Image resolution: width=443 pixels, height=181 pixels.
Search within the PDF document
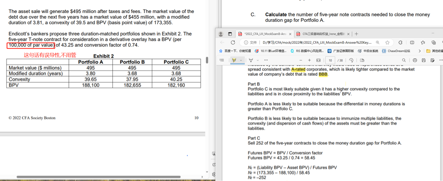click(404, 60)
